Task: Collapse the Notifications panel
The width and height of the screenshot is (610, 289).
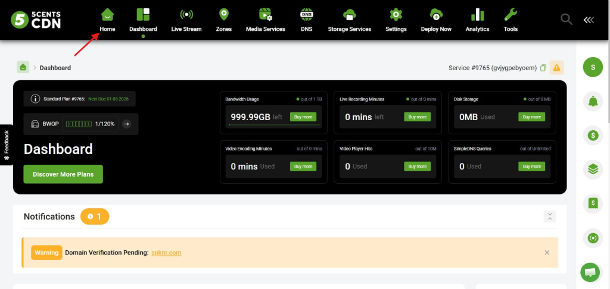Action: point(550,216)
